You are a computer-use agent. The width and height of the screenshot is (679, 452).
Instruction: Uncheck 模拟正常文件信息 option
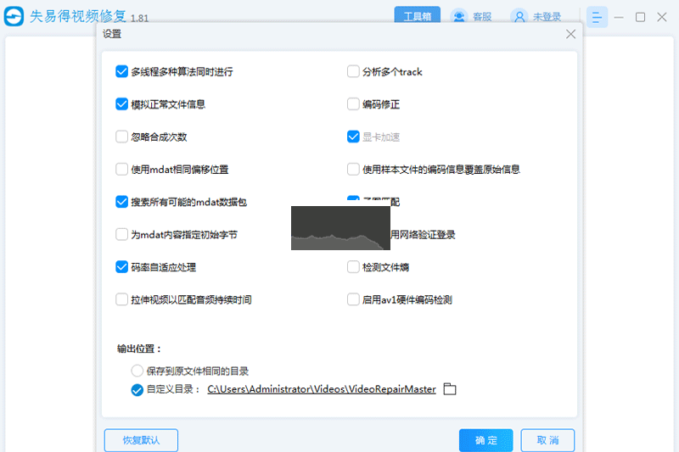pyautogui.click(x=121, y=103)
